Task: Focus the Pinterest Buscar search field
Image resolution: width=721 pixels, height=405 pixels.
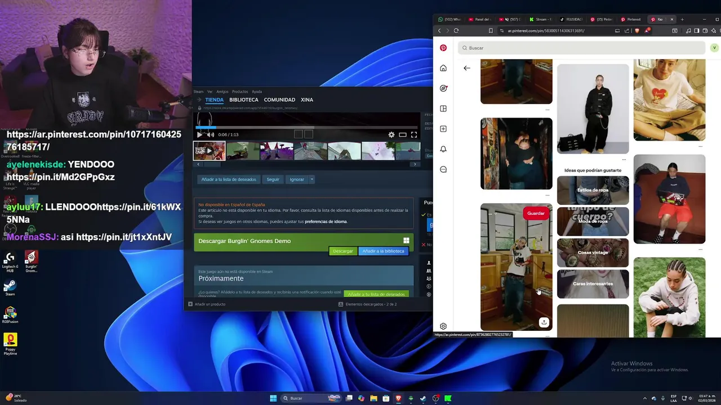Action: (x=581, y=48)
